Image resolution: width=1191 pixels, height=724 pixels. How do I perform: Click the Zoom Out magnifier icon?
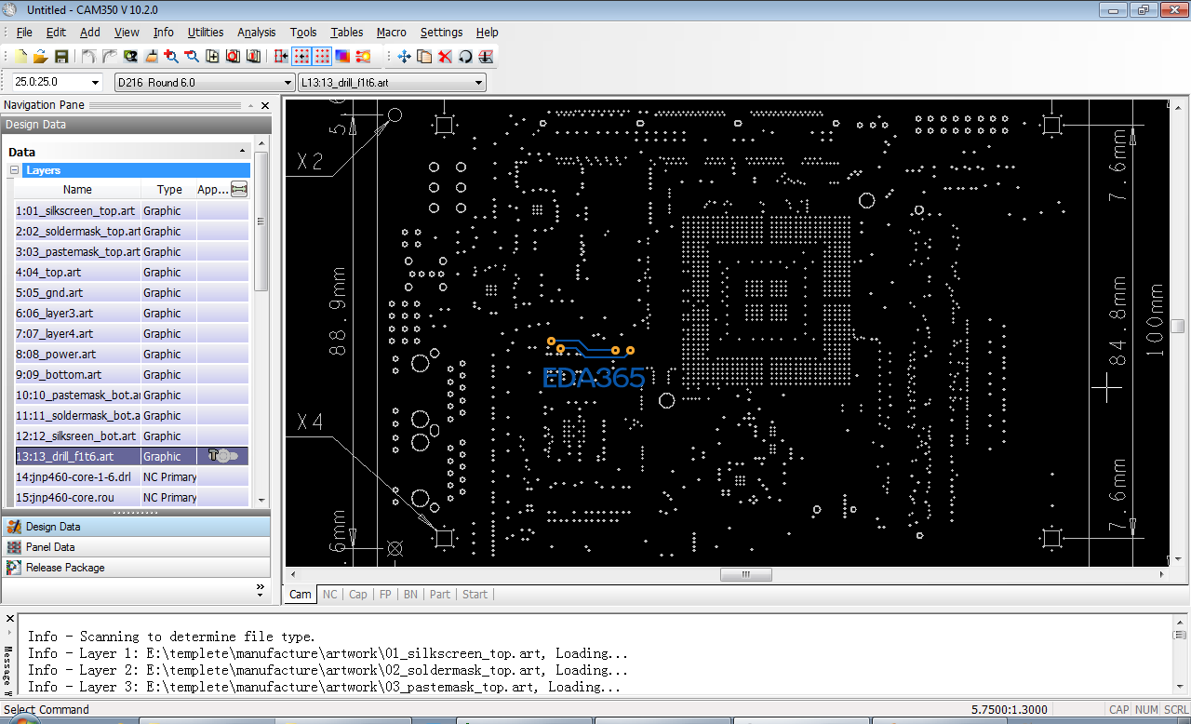pos(192,57)
